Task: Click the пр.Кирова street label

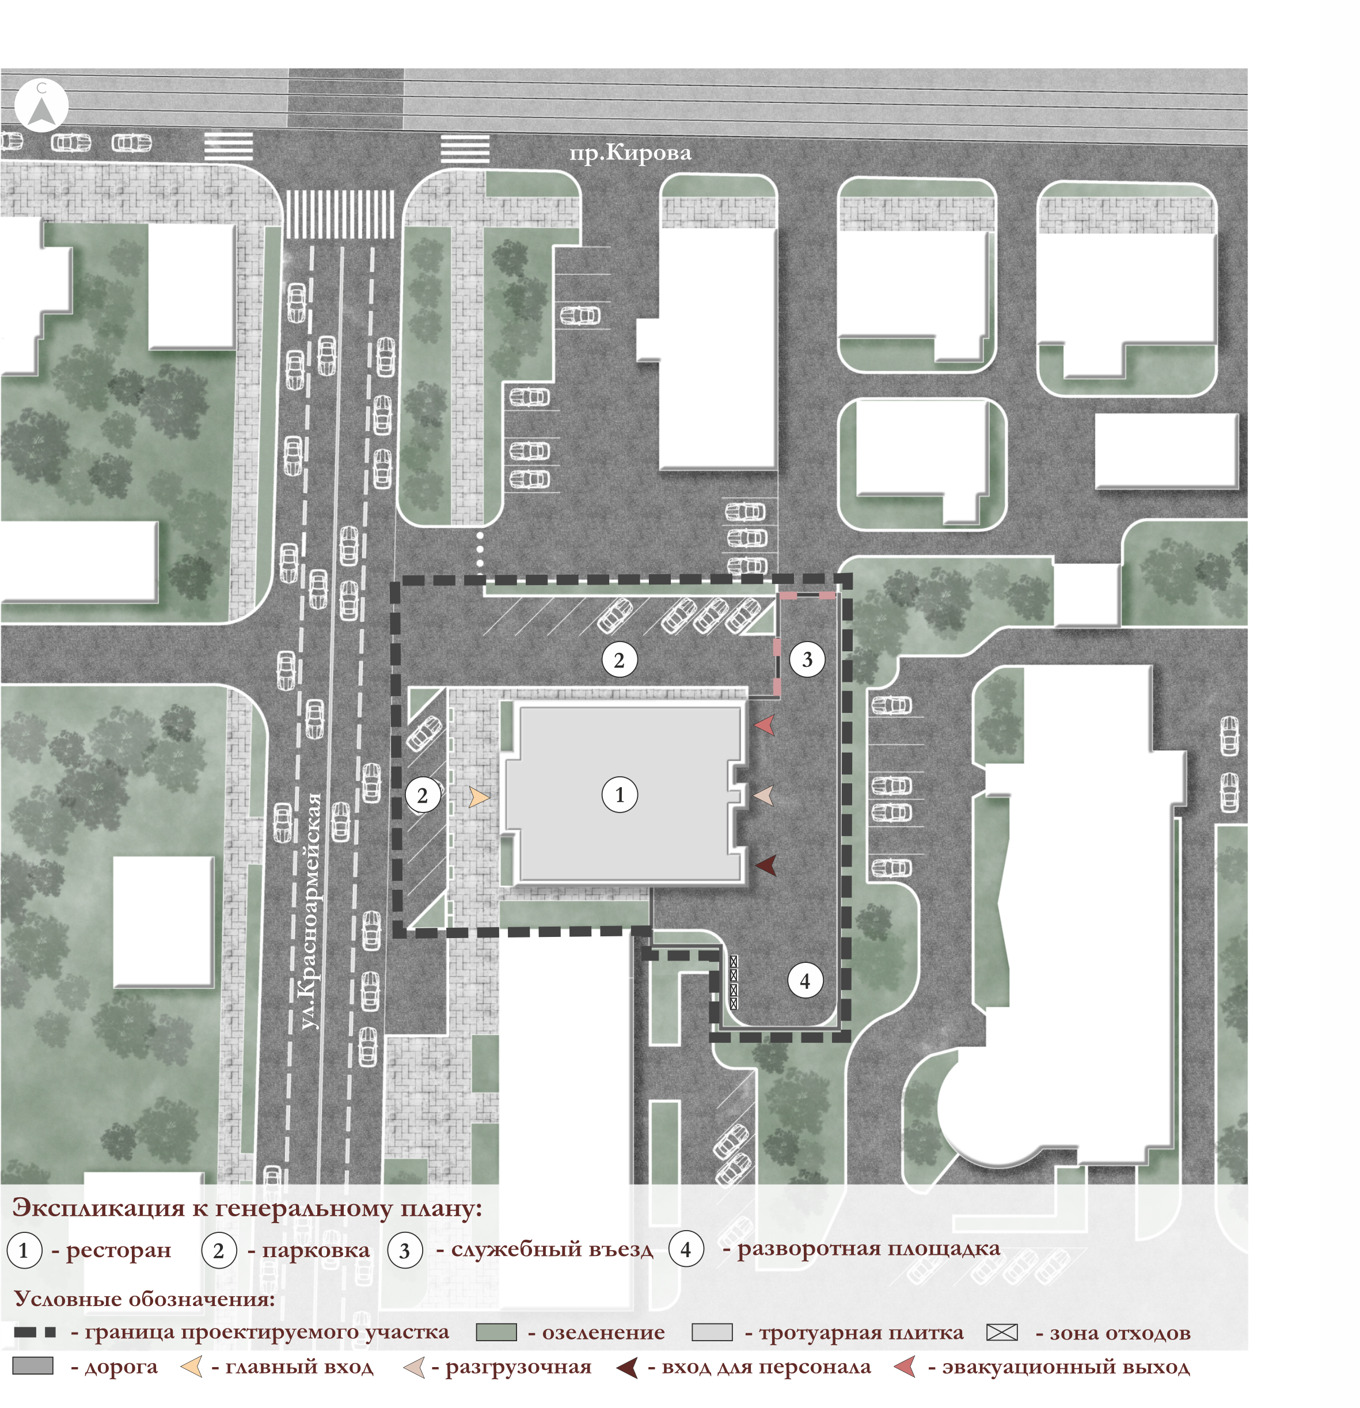Action: coord(630,153)
